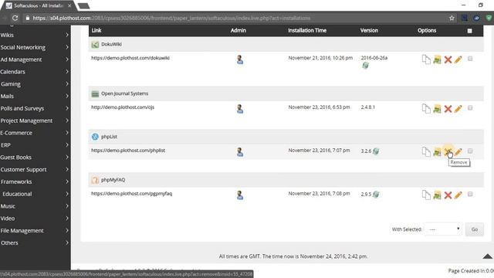Click the scroll-to-top arrow
This screenshot has height=278, width=494.
pyautogui.click(x=487, y=256)
